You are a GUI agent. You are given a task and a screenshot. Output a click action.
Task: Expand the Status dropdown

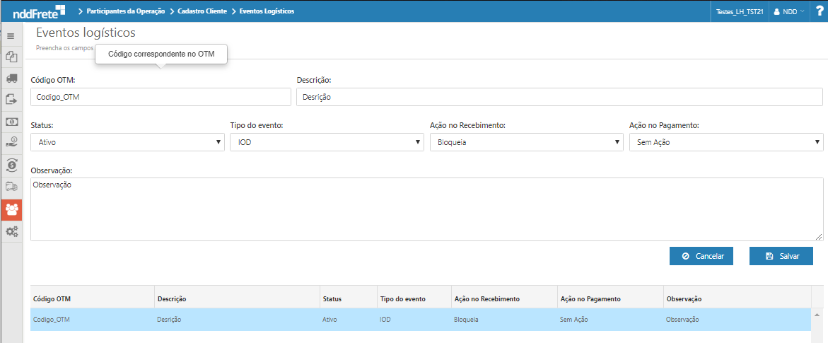(127, 142)
